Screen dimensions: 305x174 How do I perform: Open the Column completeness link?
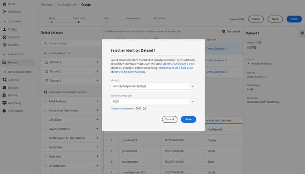point(122,109)
